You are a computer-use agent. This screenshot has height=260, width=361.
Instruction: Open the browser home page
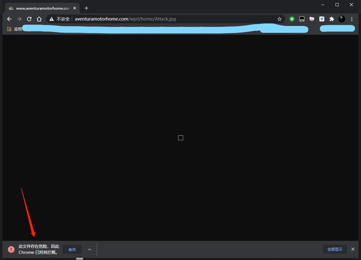[x=39, y=19]
